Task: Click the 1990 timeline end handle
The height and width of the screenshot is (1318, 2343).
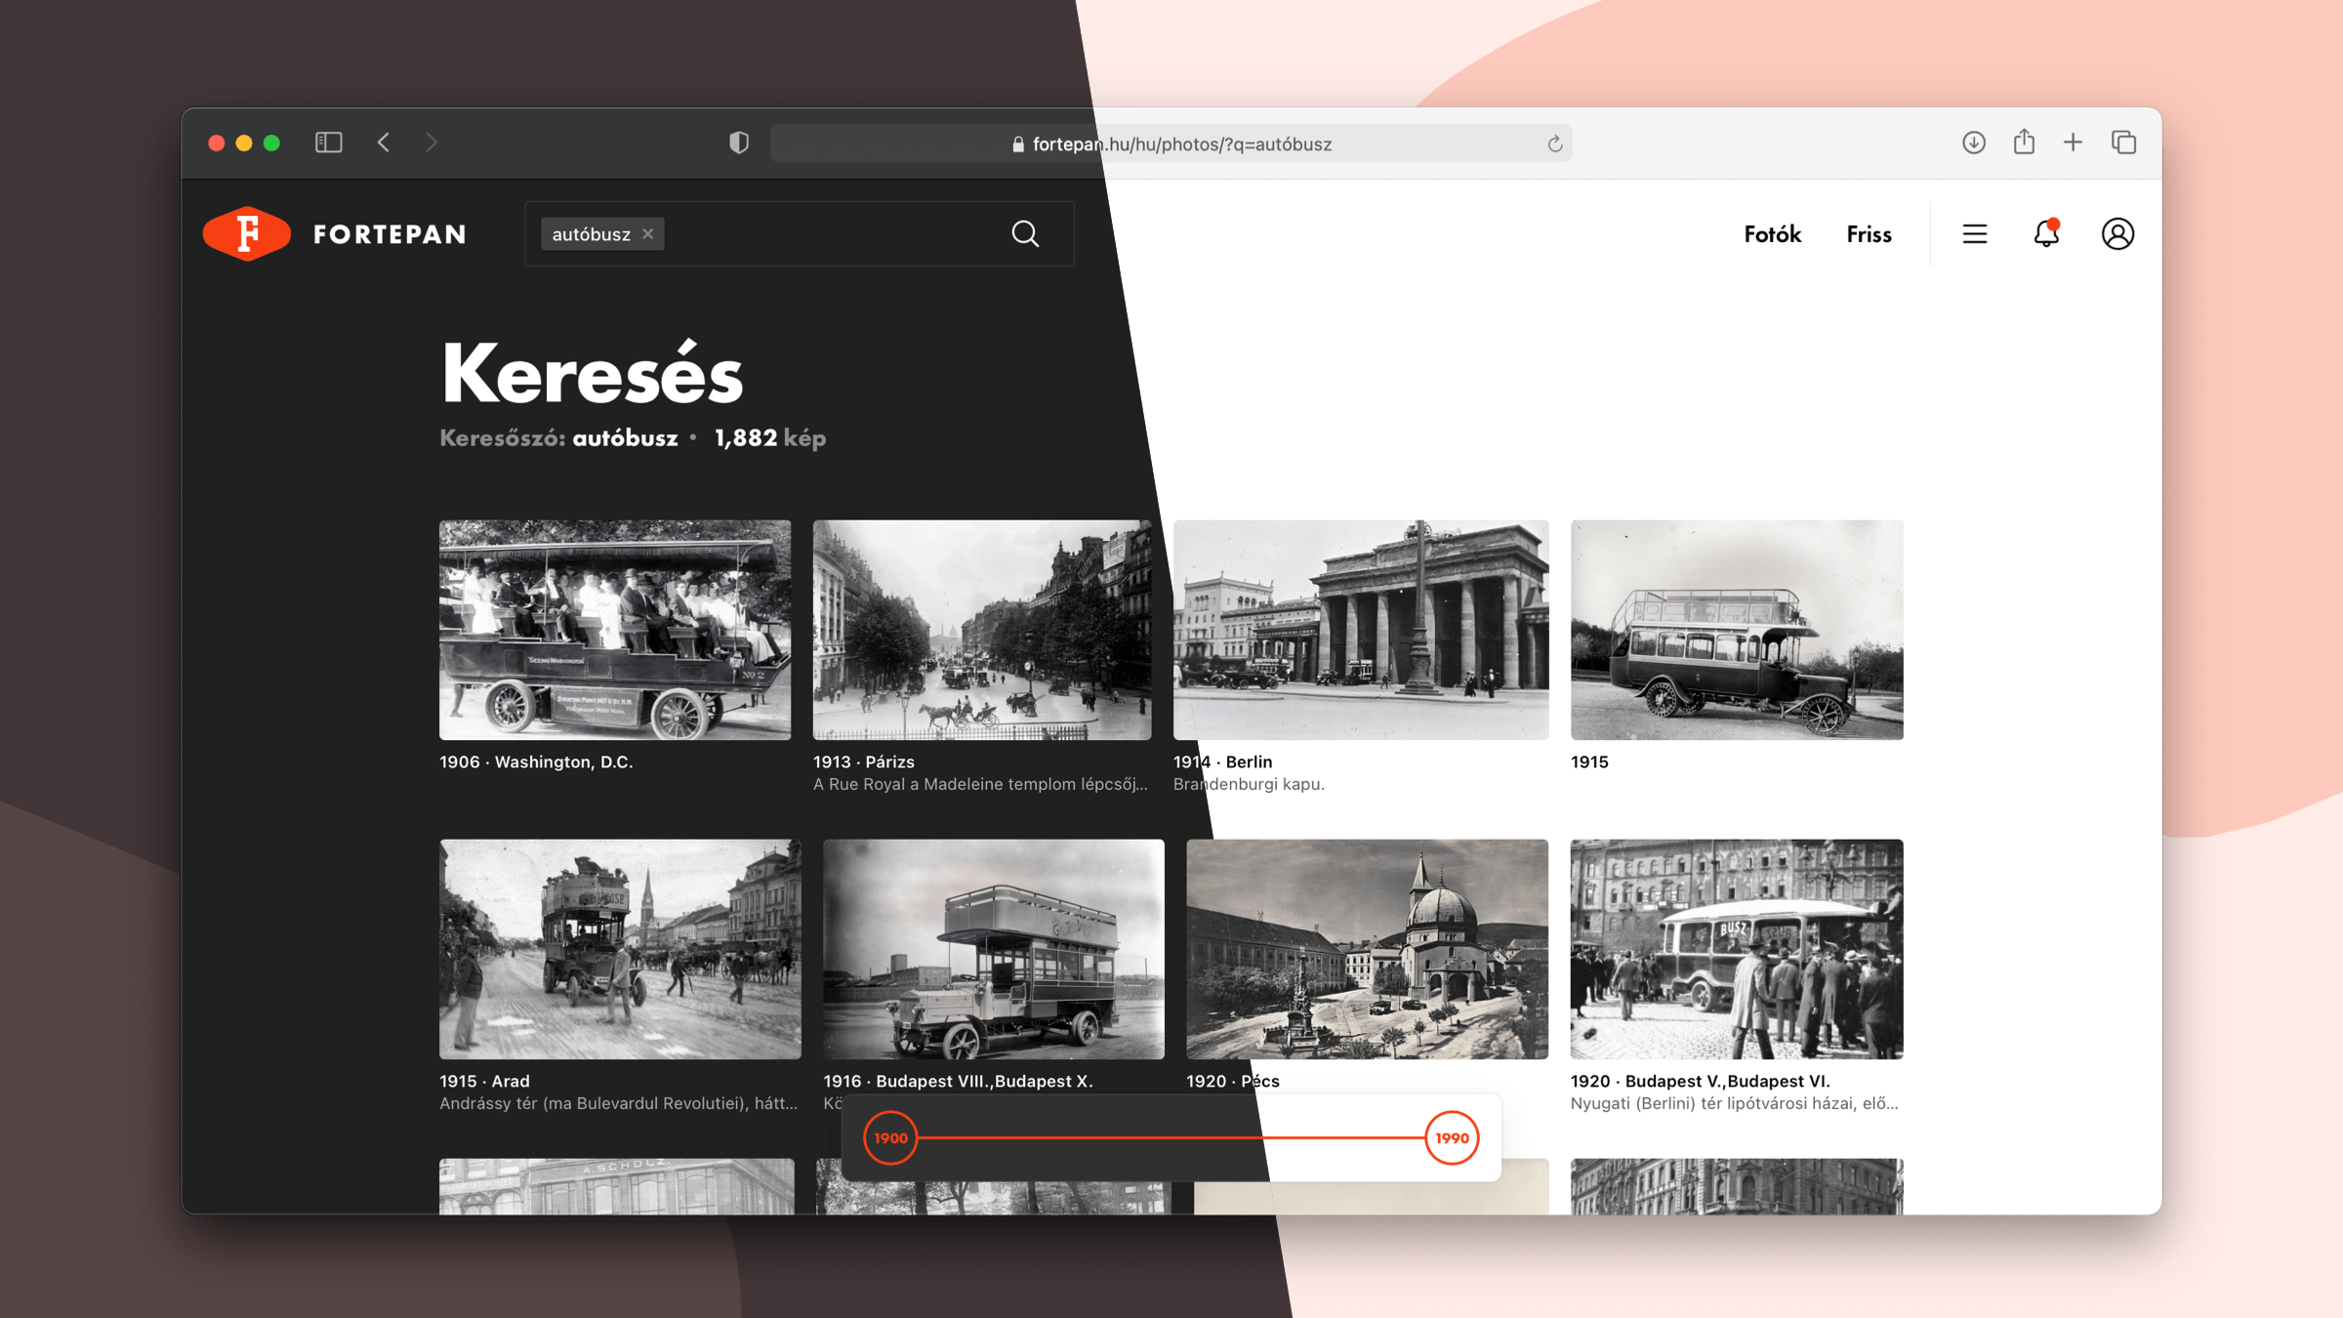Action: pos(1452,1138)
